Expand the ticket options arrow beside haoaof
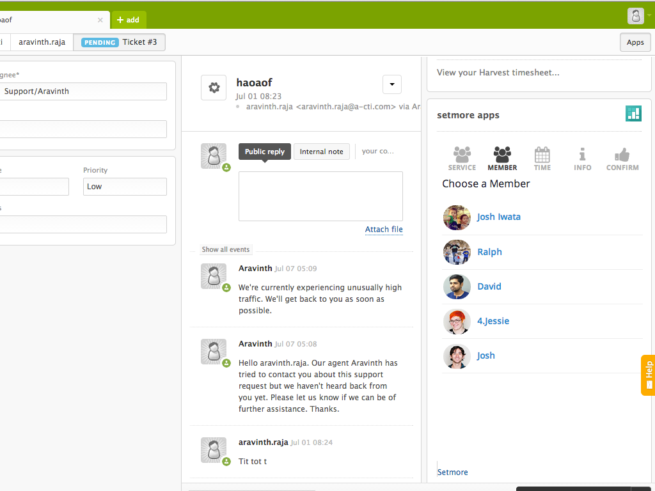655x491 pixels. (x=391, y=84)
